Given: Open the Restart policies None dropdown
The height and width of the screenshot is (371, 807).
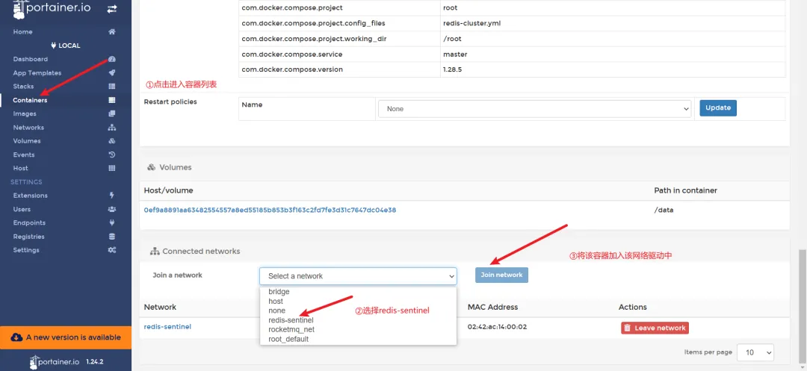Looking at the screenshot, I should [x=534, y=109].
